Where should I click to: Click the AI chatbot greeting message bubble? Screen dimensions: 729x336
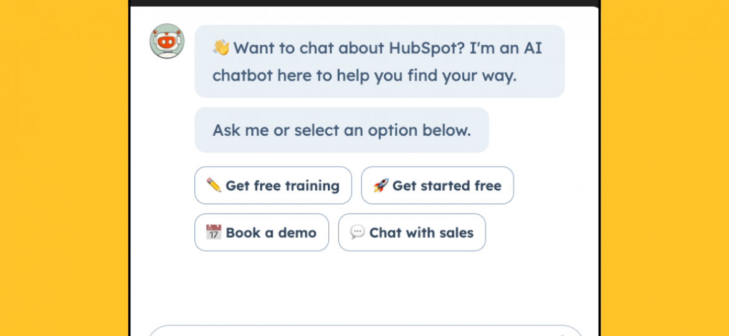point(379,62)
